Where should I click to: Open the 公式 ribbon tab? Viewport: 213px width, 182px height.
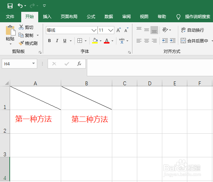coord(91,17)
